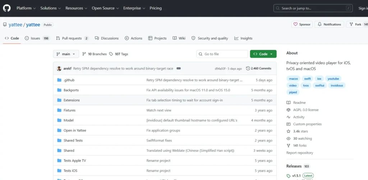Select the Code tab
Image resolution: width=368 pixels, height=180 pixels.
tap(12, 38)
